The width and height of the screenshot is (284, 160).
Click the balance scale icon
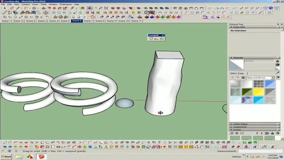tap(46, 12)
